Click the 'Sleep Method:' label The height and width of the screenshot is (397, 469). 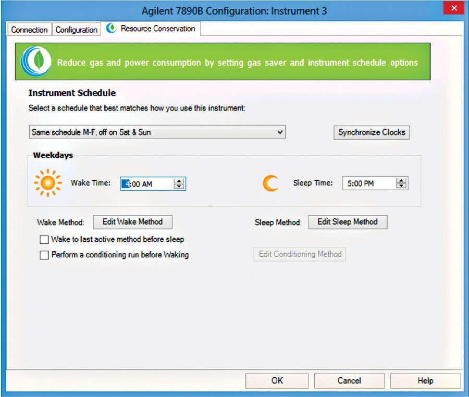[x=278, y=222]
